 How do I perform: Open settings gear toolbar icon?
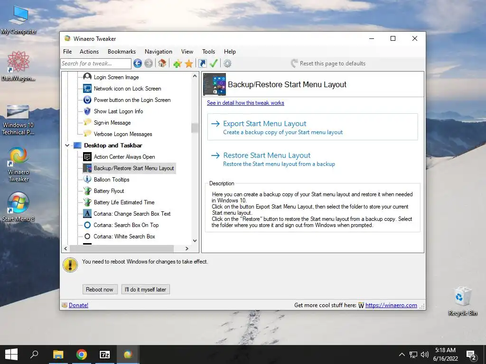tap(227, 64)
